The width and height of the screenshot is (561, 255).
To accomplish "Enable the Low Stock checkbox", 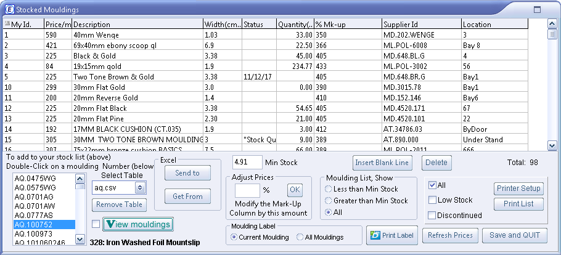I will (433, 200).
